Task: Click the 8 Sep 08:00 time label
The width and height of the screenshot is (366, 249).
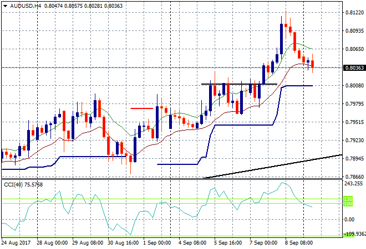Action: (299, 243)
